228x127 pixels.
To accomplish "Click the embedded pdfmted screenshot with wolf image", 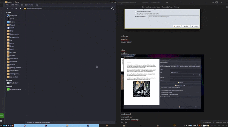I will pos(162,83).
